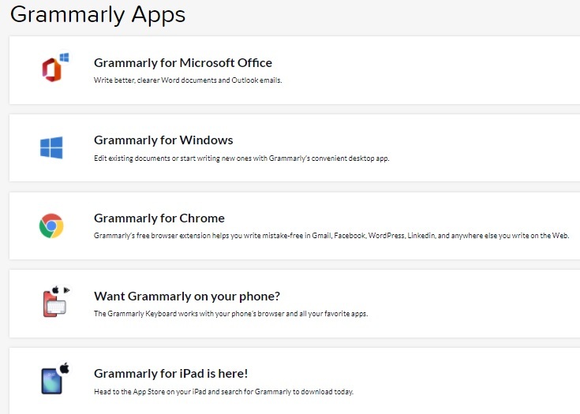The height and width of the screenshot is (414, 580).
Task: Click the Apple badge above iPad icon
Action: click(65, 367)
